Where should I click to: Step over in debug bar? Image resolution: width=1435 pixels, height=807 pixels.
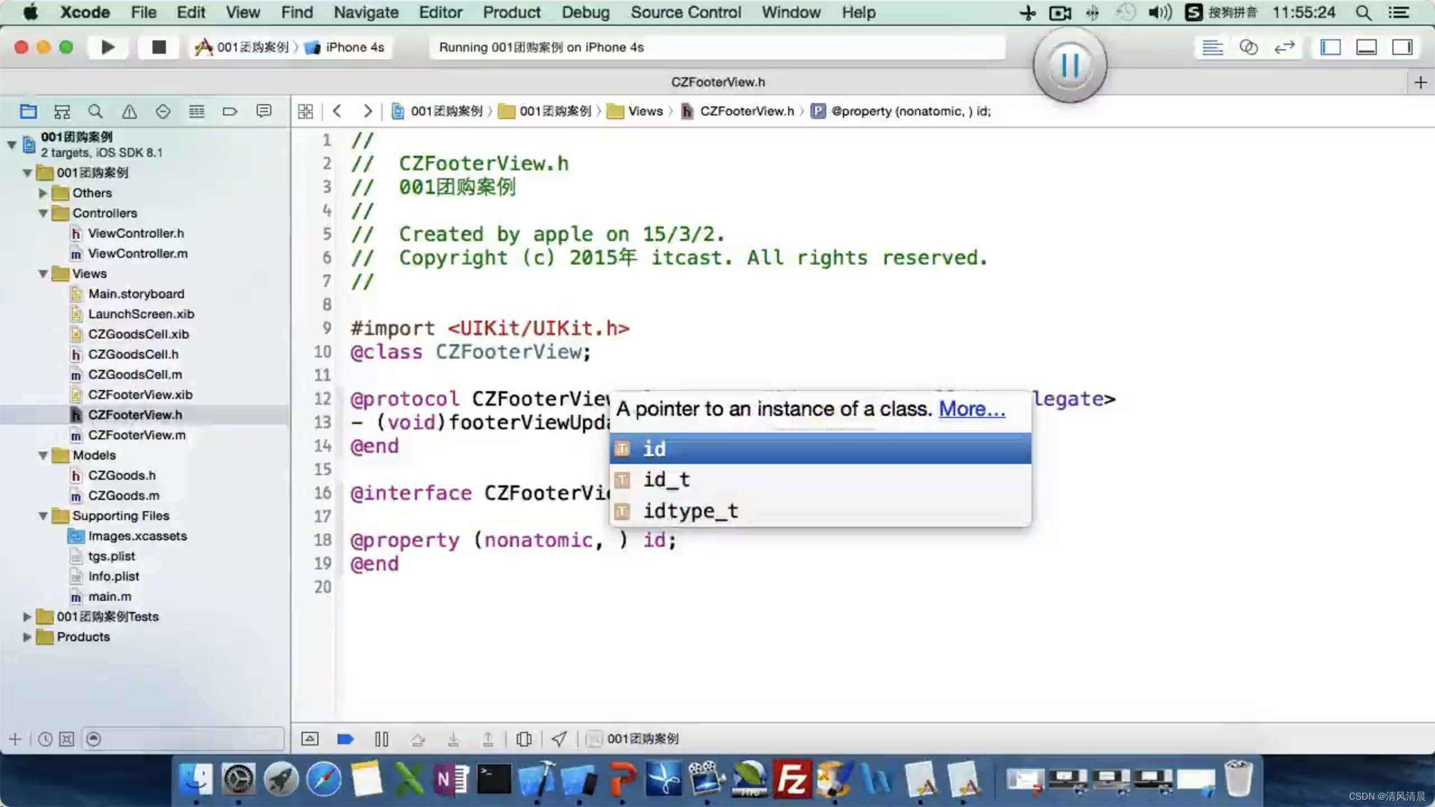(418, 739)
